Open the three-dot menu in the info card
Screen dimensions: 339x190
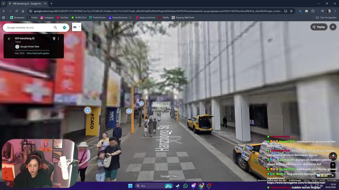pyautogui.click(x=58, y=39)
